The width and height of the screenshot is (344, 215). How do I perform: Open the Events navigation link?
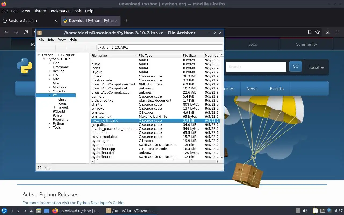[x=277, y=89]
